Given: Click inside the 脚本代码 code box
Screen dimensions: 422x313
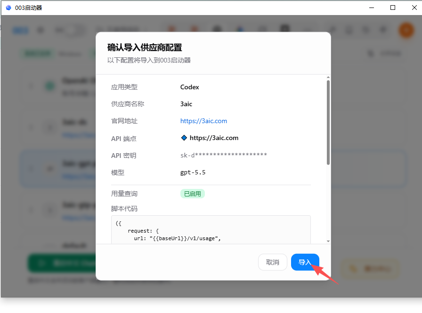Looking at the screenshot, I should [211, 229].
